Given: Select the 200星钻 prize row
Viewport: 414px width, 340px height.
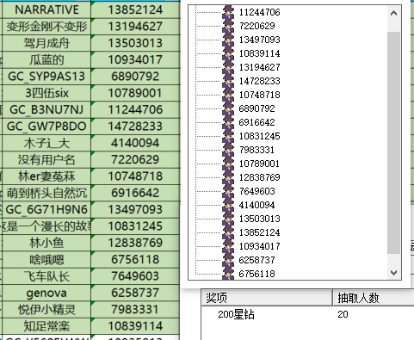Looking at the screenshot, I should 307,314.
